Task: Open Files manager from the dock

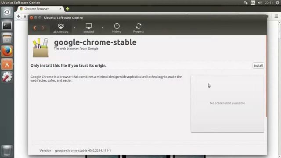Action: [7, 38]
